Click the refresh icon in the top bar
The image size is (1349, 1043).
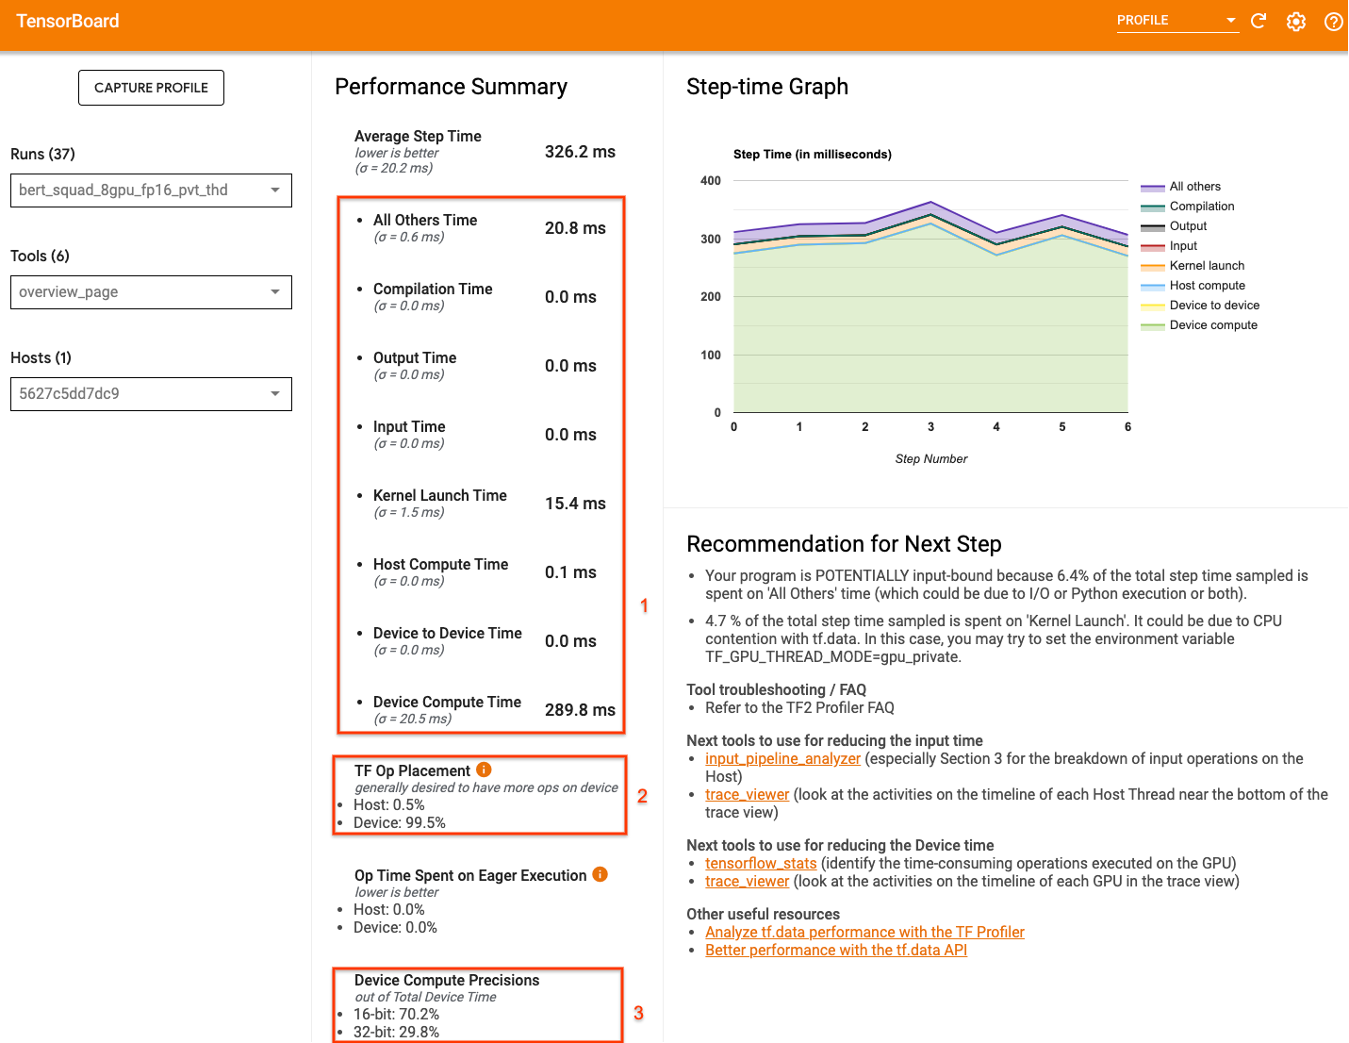point(1259,21)
